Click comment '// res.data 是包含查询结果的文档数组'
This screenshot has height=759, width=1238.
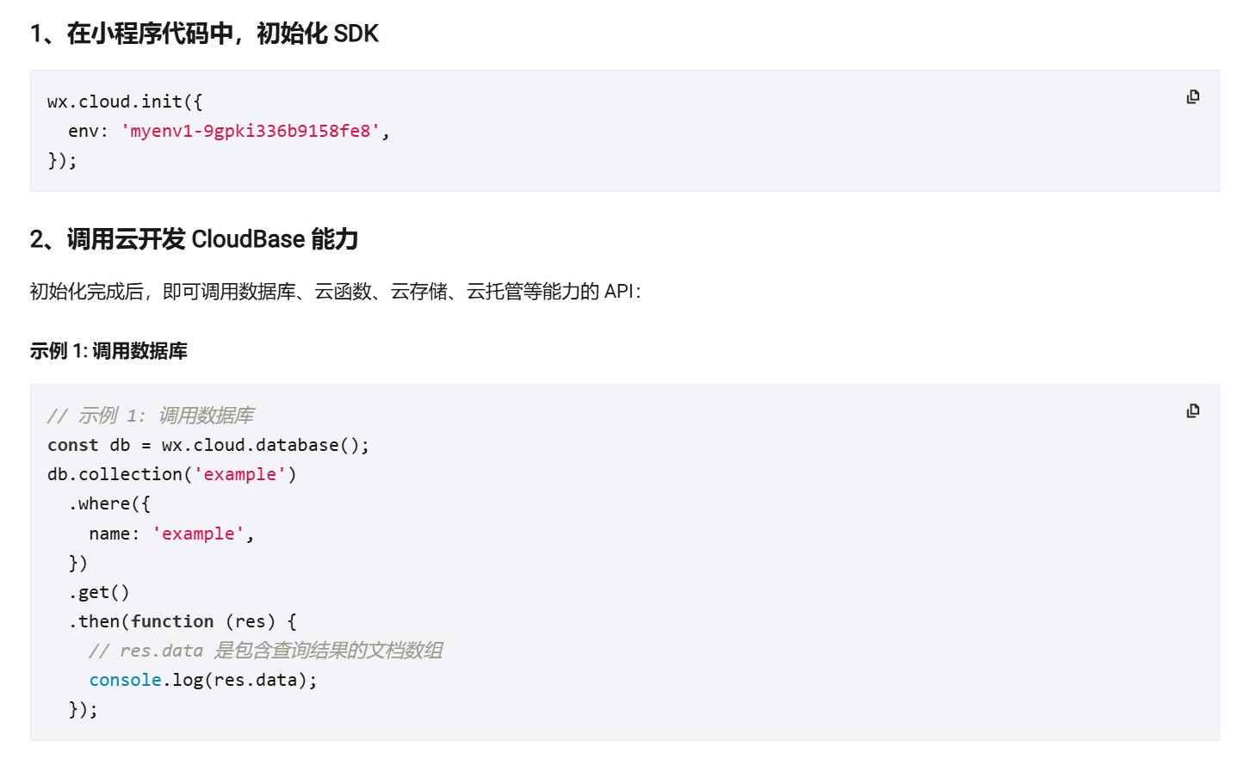click(x=266, y=651)
